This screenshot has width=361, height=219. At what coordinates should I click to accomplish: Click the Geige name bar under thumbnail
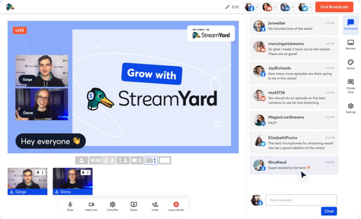coord(27,192)
